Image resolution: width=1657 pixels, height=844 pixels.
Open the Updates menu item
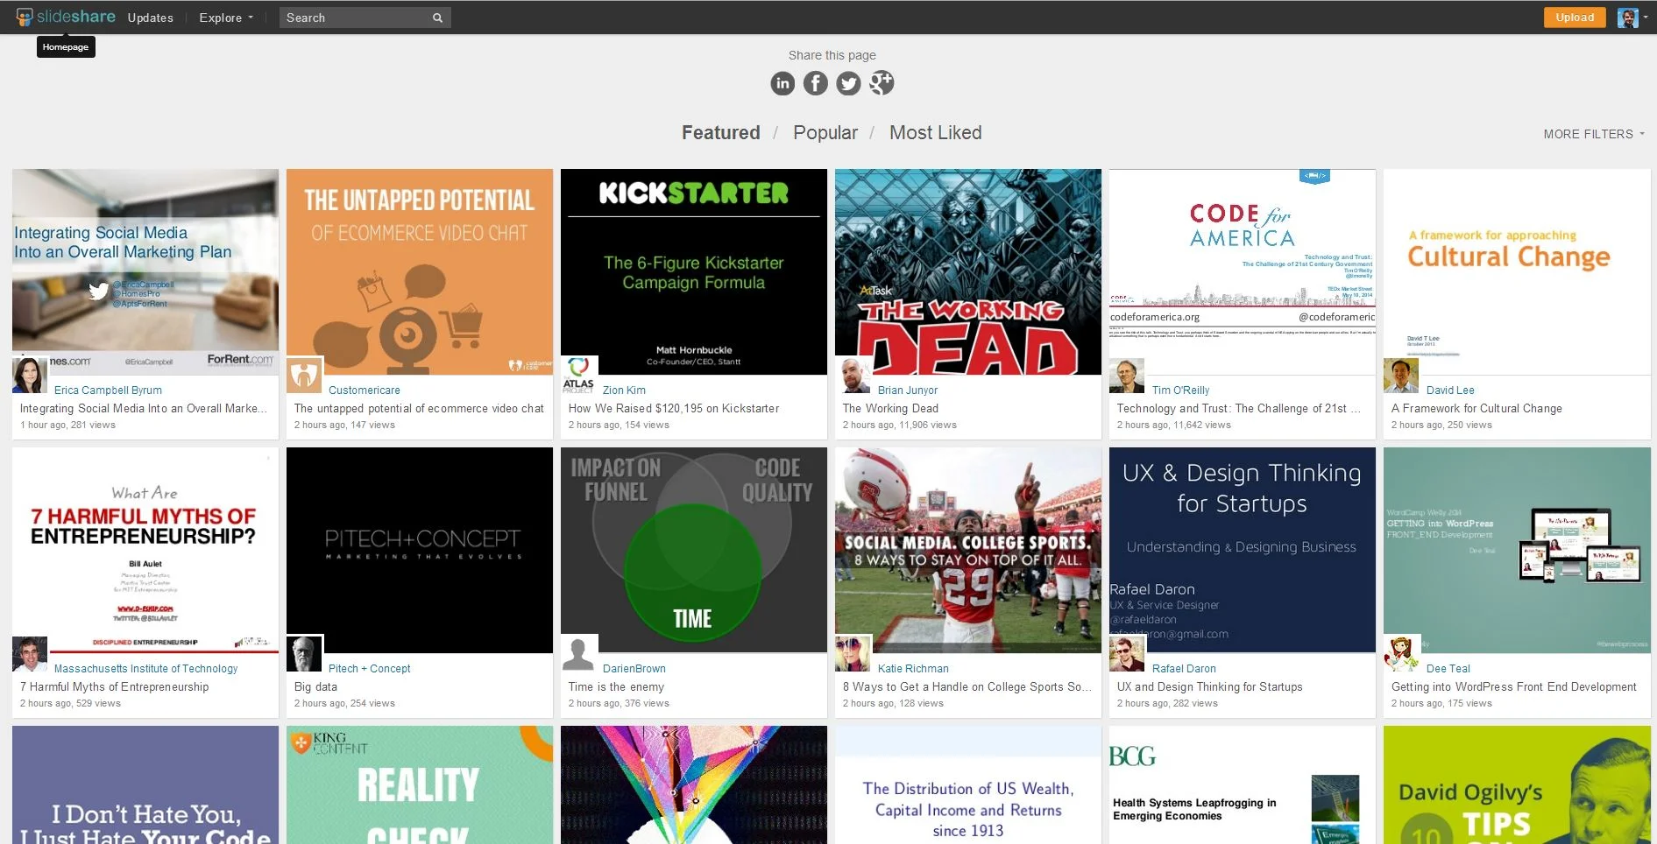click(x=150, y=18)
